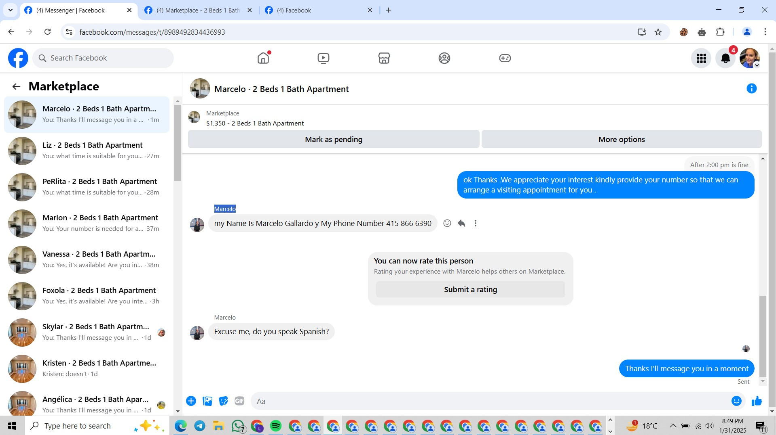Click the conversation list scrollbar

click(178, 143)
